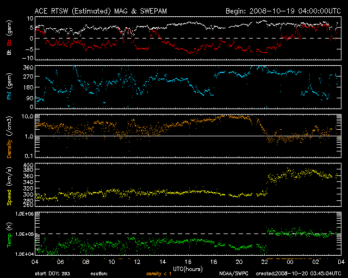This screenshot has width=348, height=278.
Task: Click the -10 tick on the Bt Bz axis
Action: [28, 58]
